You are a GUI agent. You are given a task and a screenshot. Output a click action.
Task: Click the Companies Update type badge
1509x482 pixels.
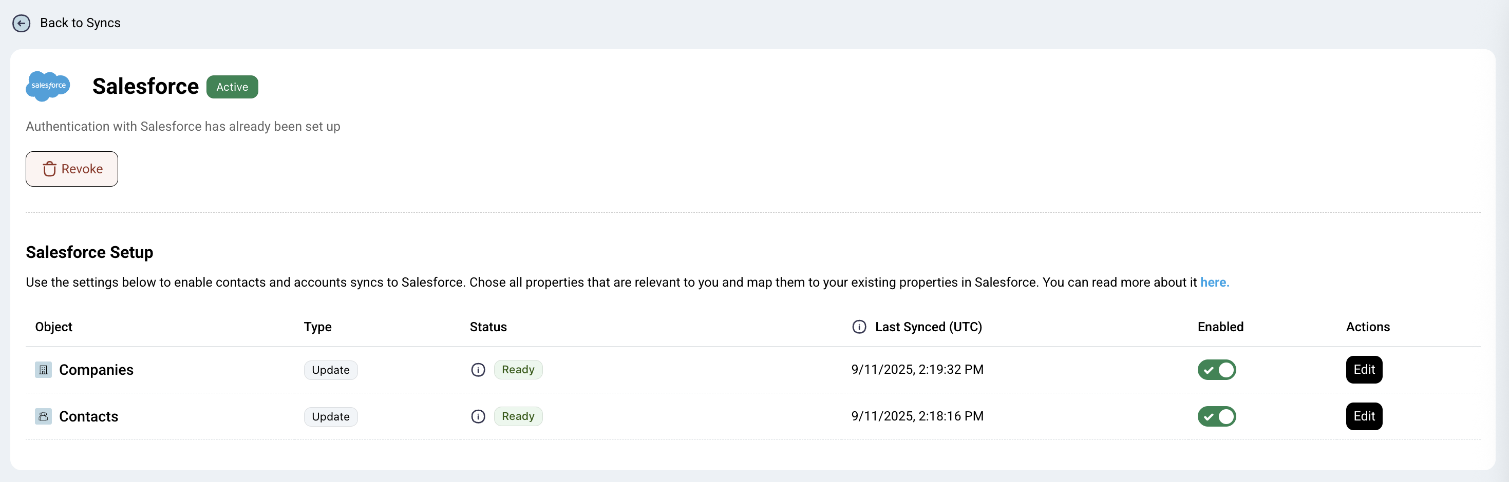click(x=330, y=370)
